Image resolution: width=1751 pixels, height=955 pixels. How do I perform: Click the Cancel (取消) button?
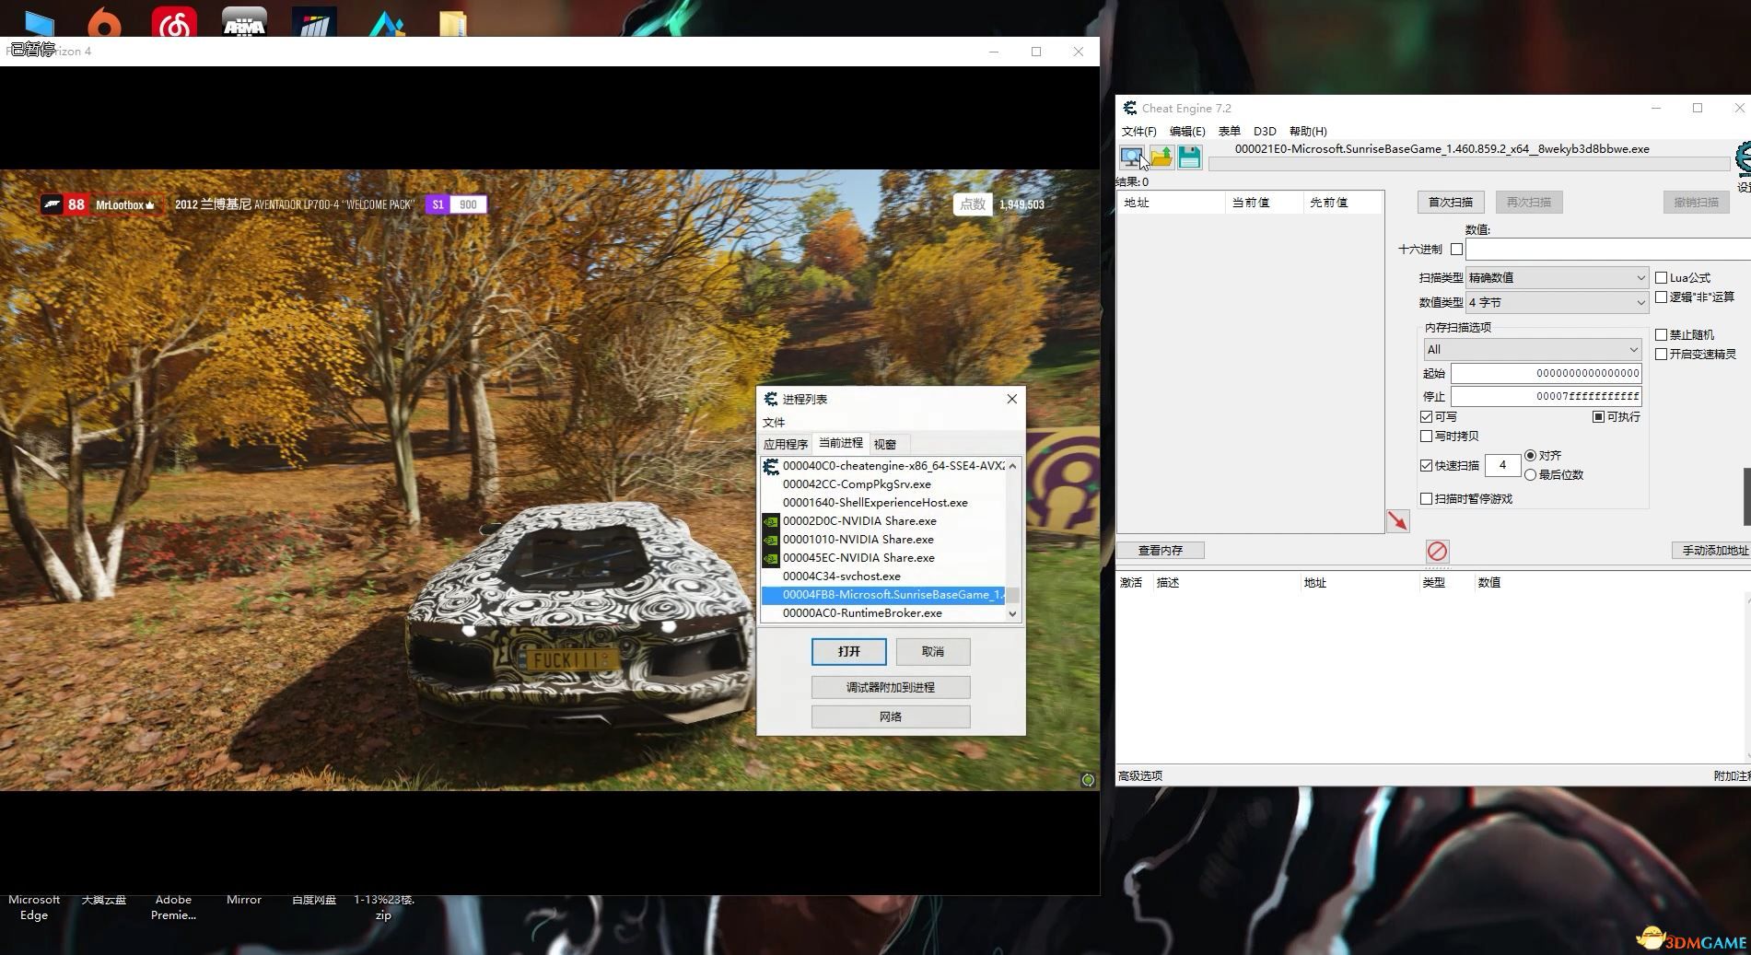click(933, 651)
